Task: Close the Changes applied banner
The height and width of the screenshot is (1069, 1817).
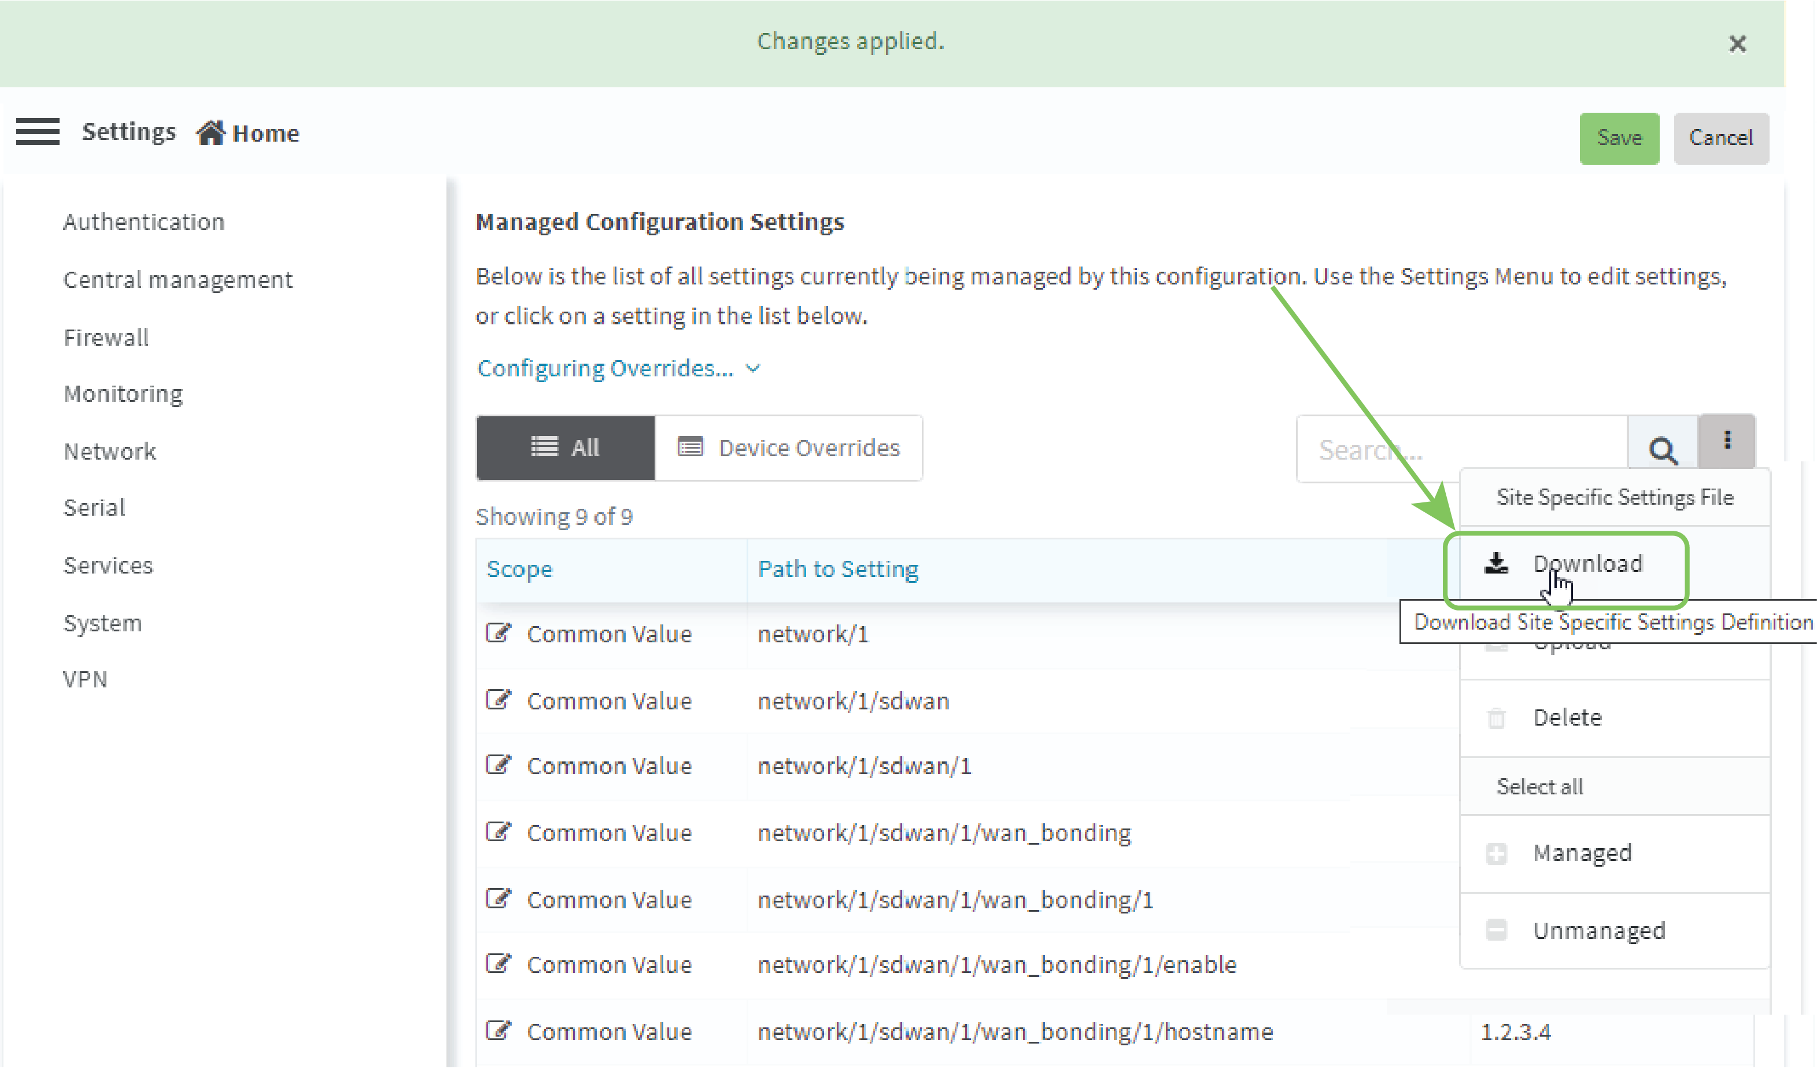Action: click(1737, 44)
